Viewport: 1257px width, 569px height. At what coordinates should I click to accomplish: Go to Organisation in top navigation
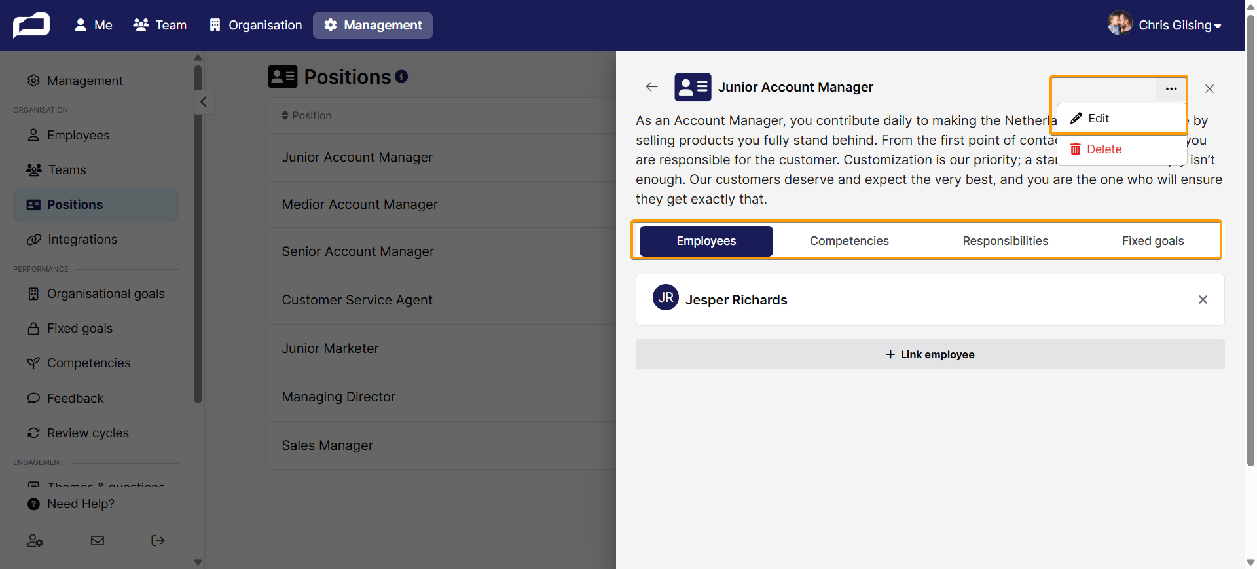(255, 25)
